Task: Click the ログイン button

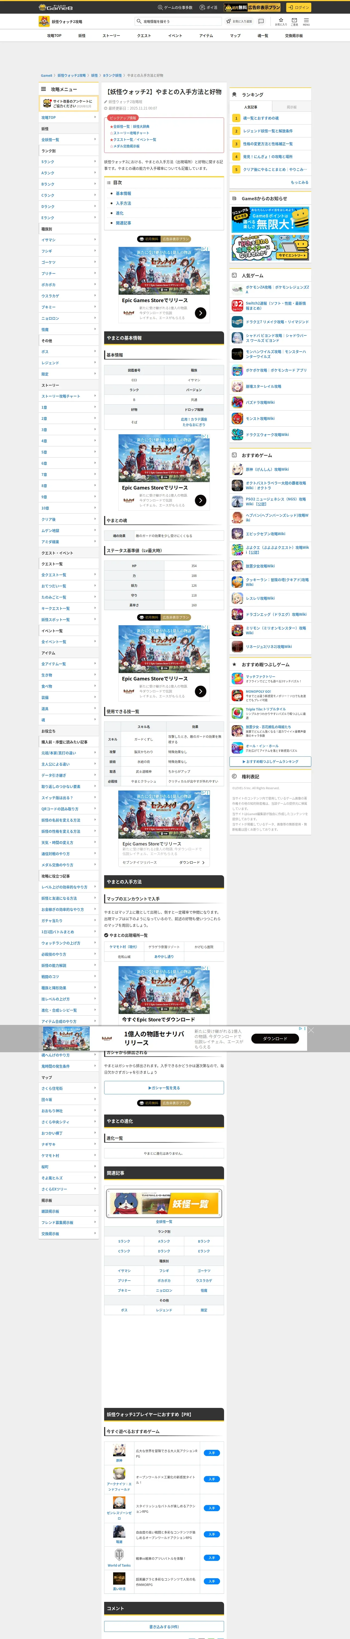Action: click(x=298, y=8)
